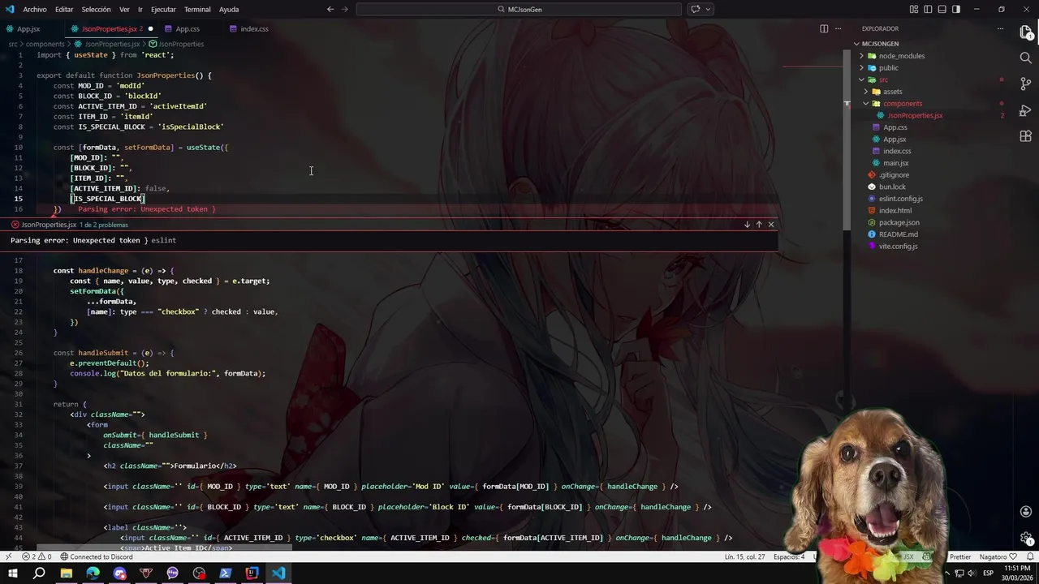
Task: Click the Copilot chat icon in title bar
Action: [696, 9]
